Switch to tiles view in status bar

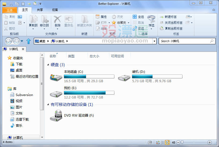tap(167, 142)
